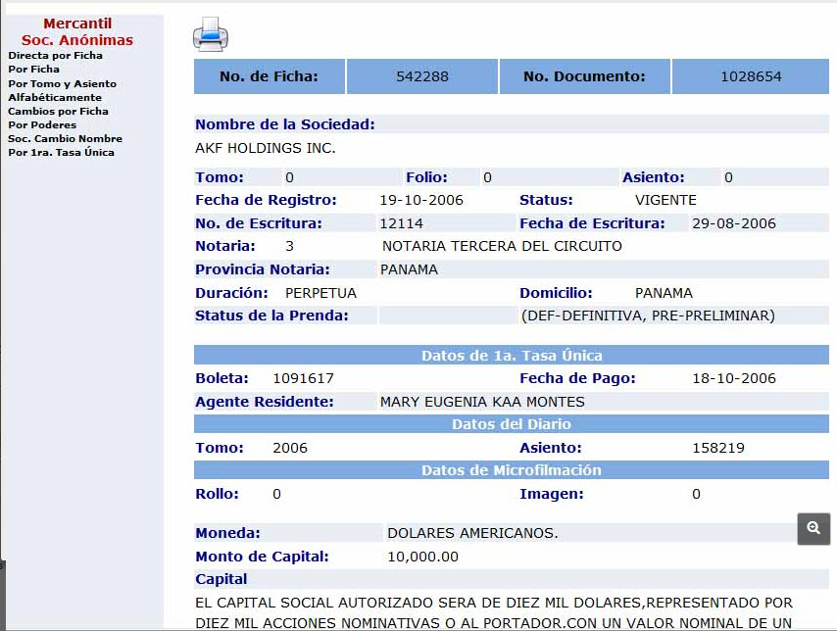Viewport: 837px width, 631px height.
Task: Open the Directa por Ficha search
Action: click(x=55, y=56)
